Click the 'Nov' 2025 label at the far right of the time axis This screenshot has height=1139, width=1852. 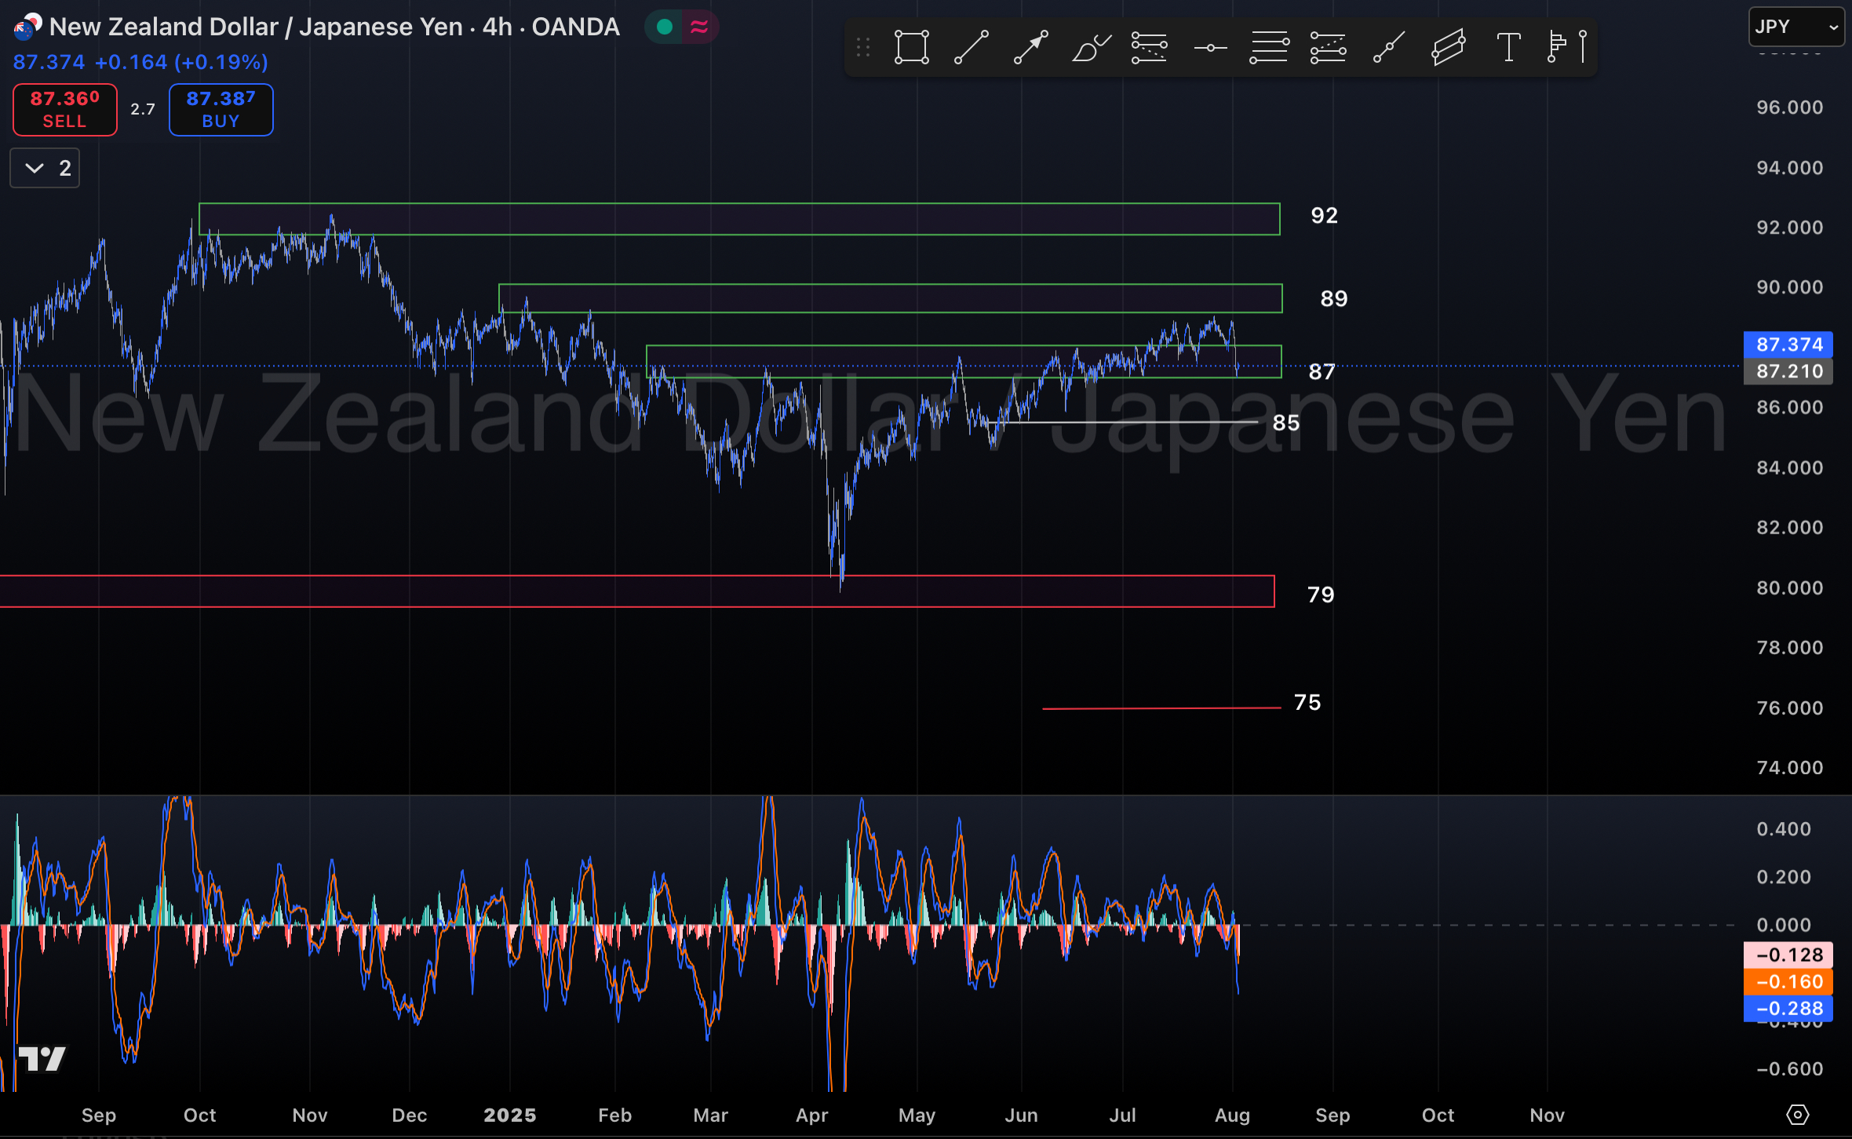coord(1547,1115)
